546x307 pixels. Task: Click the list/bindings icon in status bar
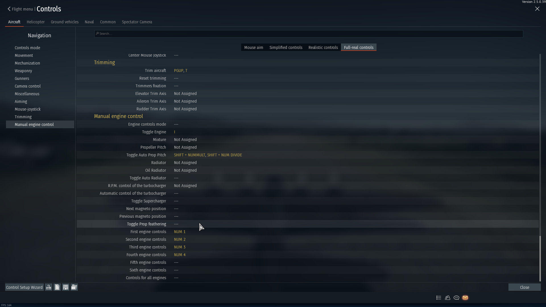point(439,297)
